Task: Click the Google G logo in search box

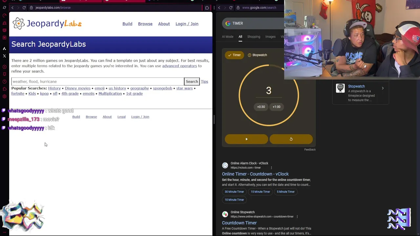Action: pos(228,24)
